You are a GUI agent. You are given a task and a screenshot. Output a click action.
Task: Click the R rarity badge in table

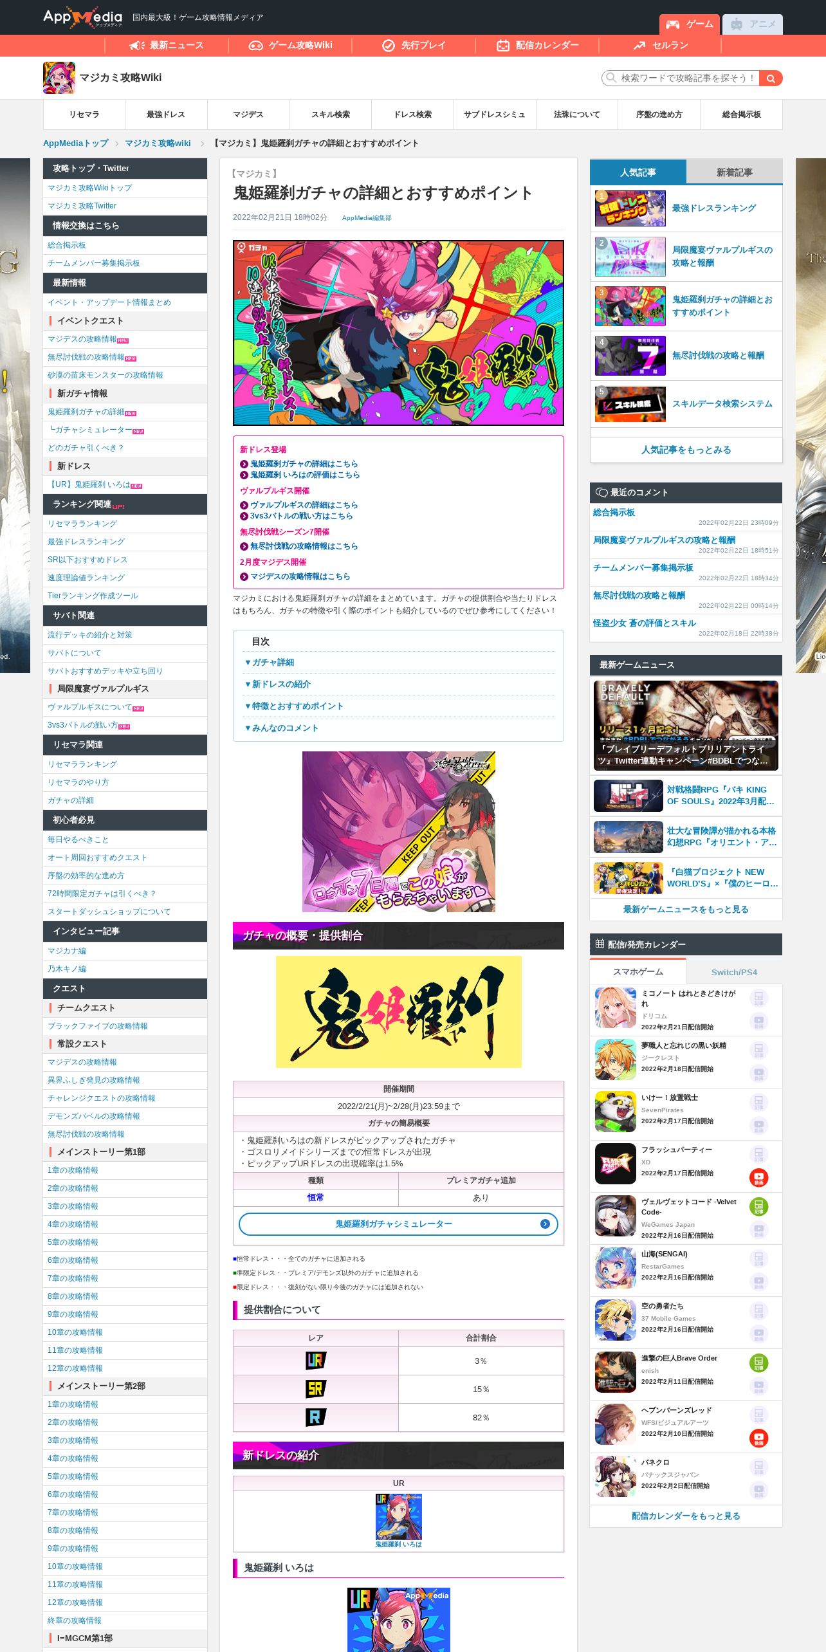click(315, 1417)
